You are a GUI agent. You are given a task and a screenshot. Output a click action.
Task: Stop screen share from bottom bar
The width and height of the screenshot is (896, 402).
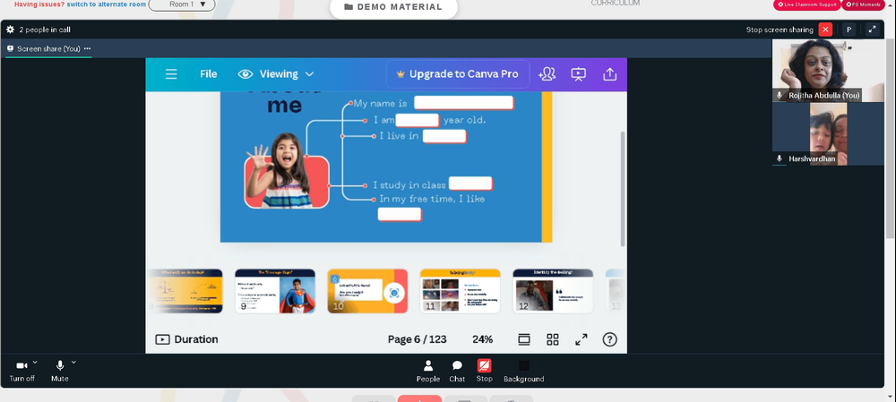(x=485, y=372)
